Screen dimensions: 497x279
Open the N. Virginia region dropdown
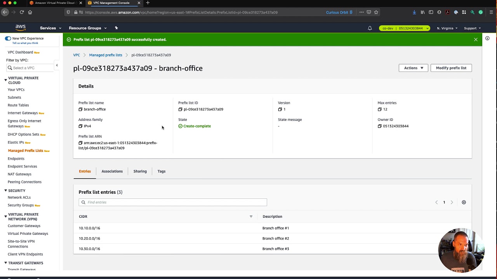447,28
